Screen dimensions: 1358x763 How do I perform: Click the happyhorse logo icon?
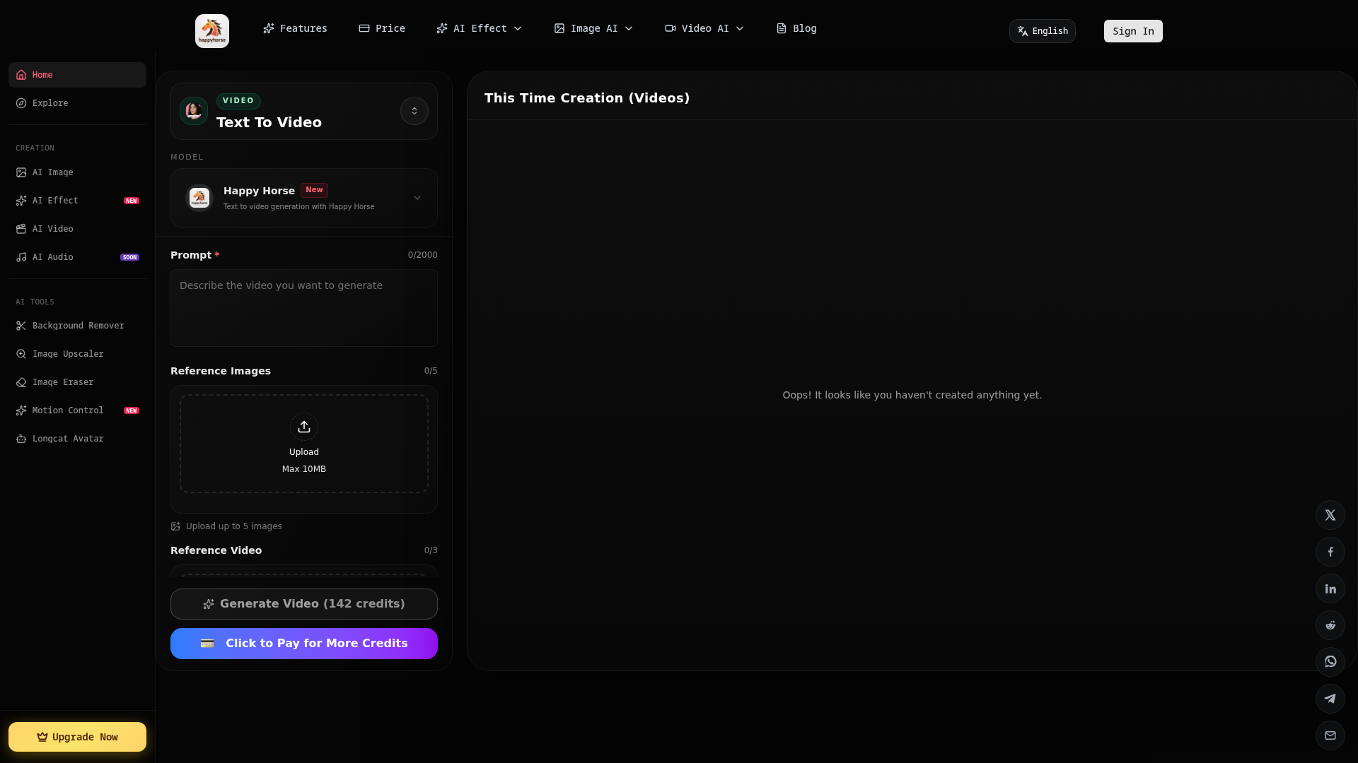[x=211, y=31]
